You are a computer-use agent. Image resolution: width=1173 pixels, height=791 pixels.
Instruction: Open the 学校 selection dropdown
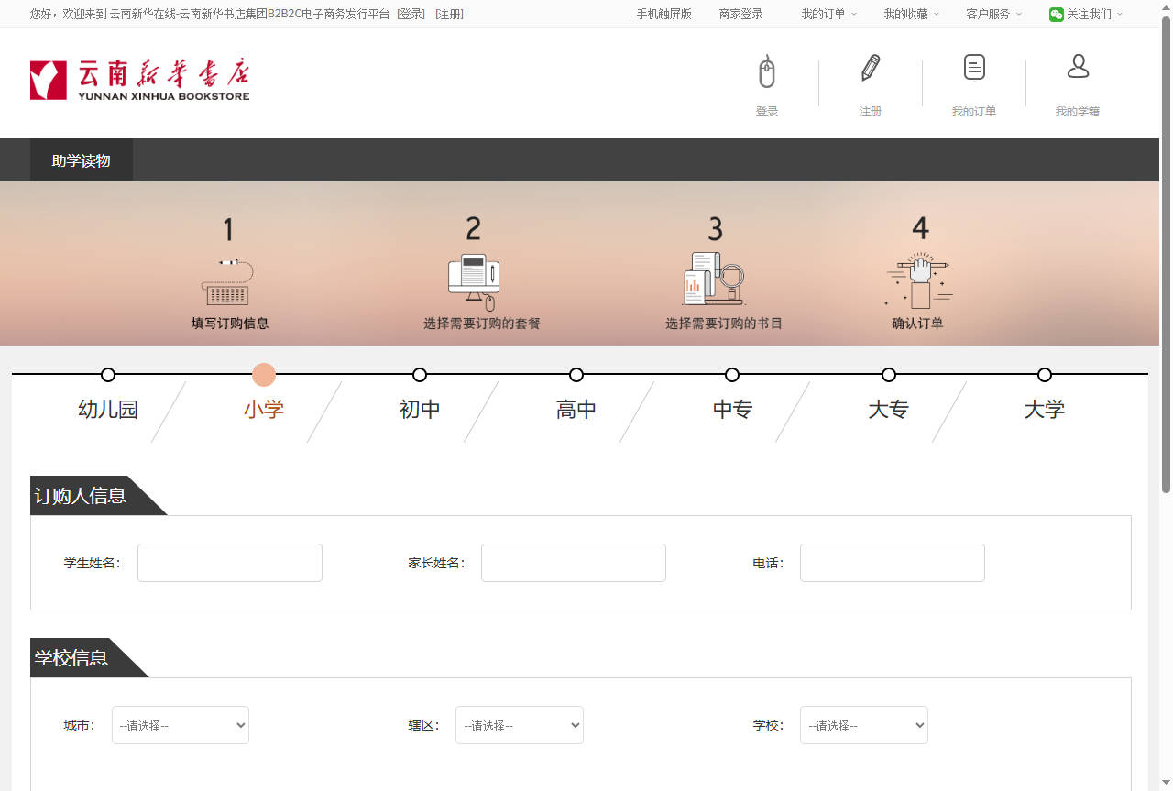863,724
